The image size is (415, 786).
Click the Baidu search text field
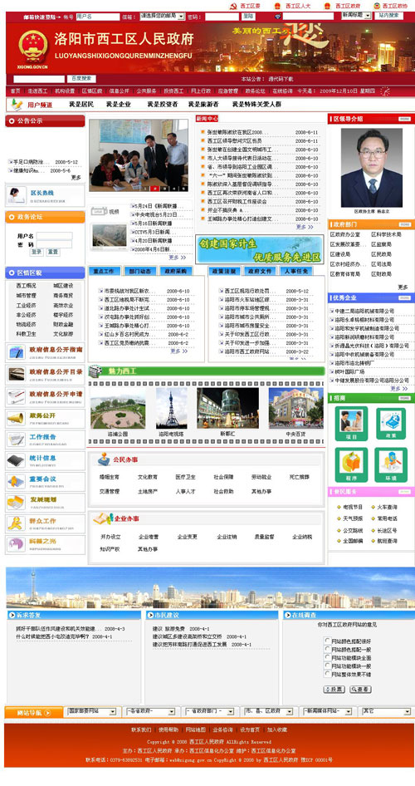click(x=39, y=79)
